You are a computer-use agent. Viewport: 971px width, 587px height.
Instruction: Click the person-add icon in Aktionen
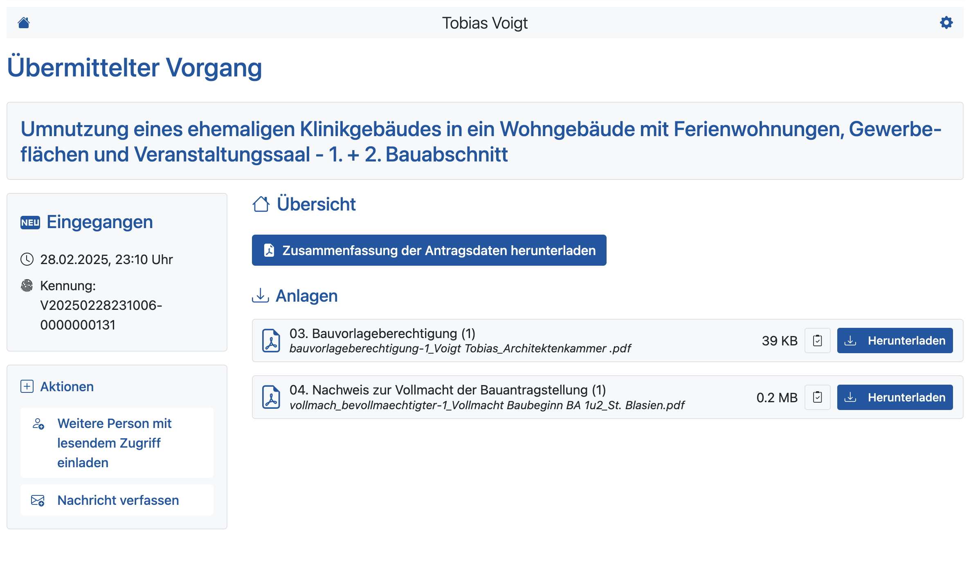tap(38, 424)
